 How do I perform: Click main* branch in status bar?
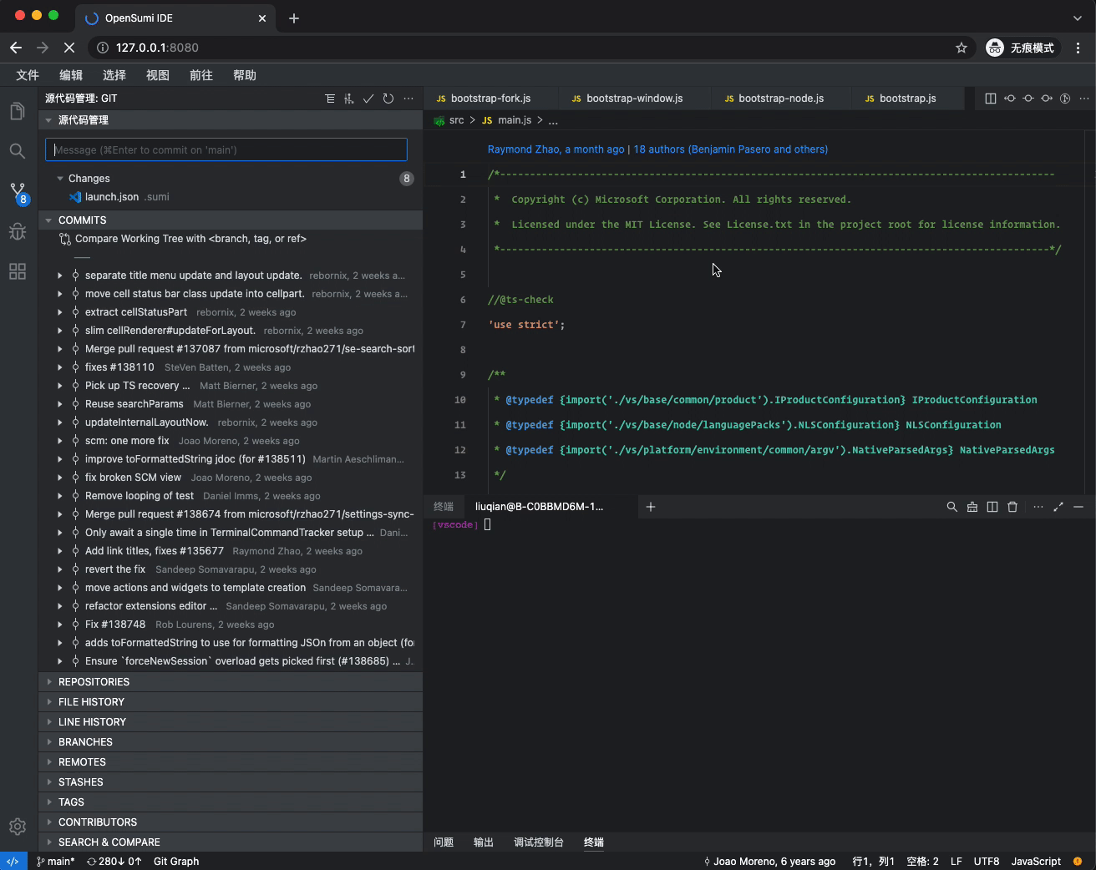(56, 862)
